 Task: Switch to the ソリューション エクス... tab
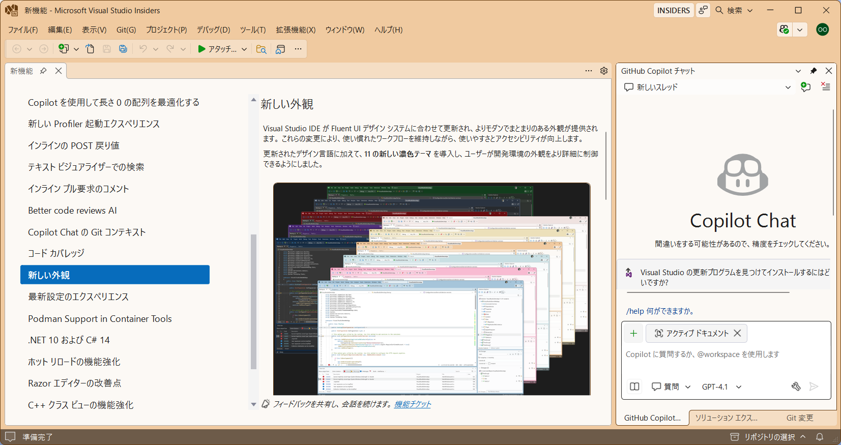coord(727,418)
